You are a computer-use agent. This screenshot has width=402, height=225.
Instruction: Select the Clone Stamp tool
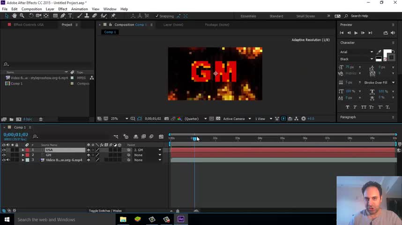pos(87,16)
